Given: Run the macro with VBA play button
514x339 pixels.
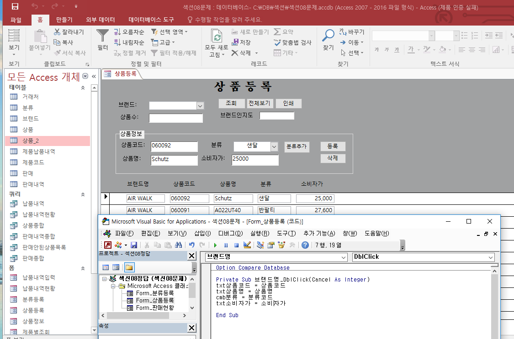Looking at the screenshot, I should [x=215, y=245].
